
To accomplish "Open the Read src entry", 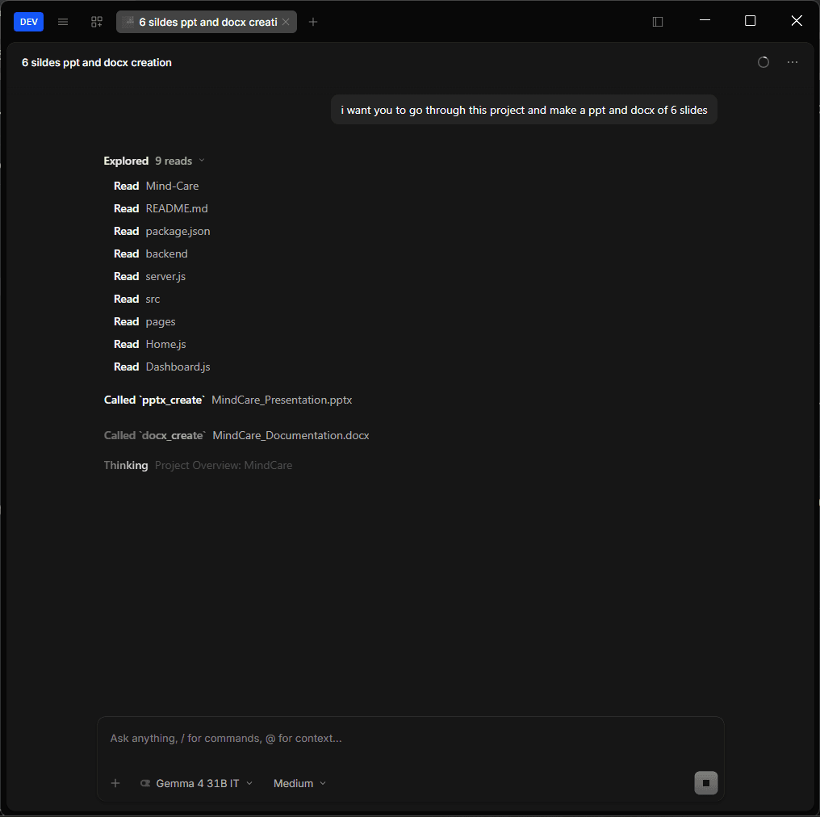I will [x=137, y=300].
